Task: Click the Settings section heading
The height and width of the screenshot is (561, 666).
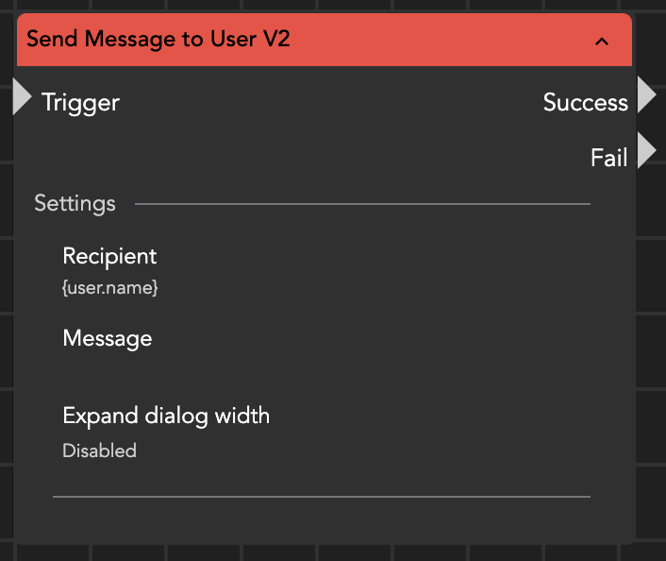Action: point(75,203)
